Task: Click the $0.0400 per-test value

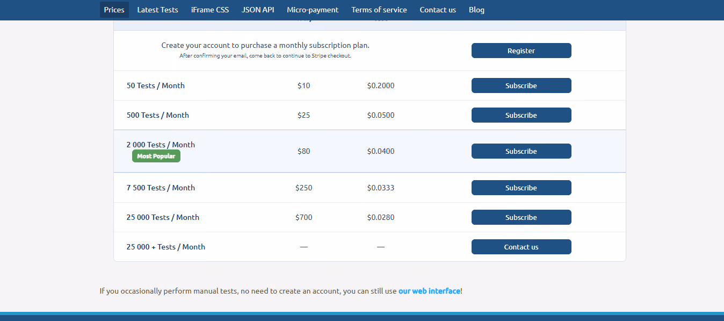Action: click(x=381, y=151)
